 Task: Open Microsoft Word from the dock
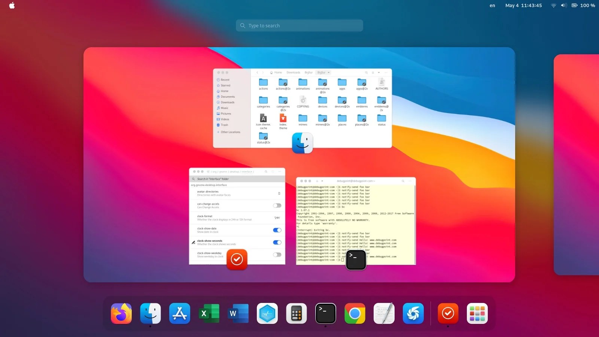pyautogui.click(x=238, y=313)
